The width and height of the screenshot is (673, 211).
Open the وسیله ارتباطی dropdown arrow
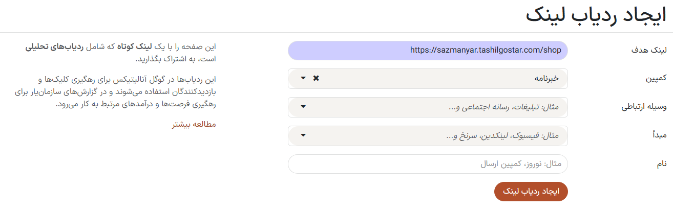(303, 107)
